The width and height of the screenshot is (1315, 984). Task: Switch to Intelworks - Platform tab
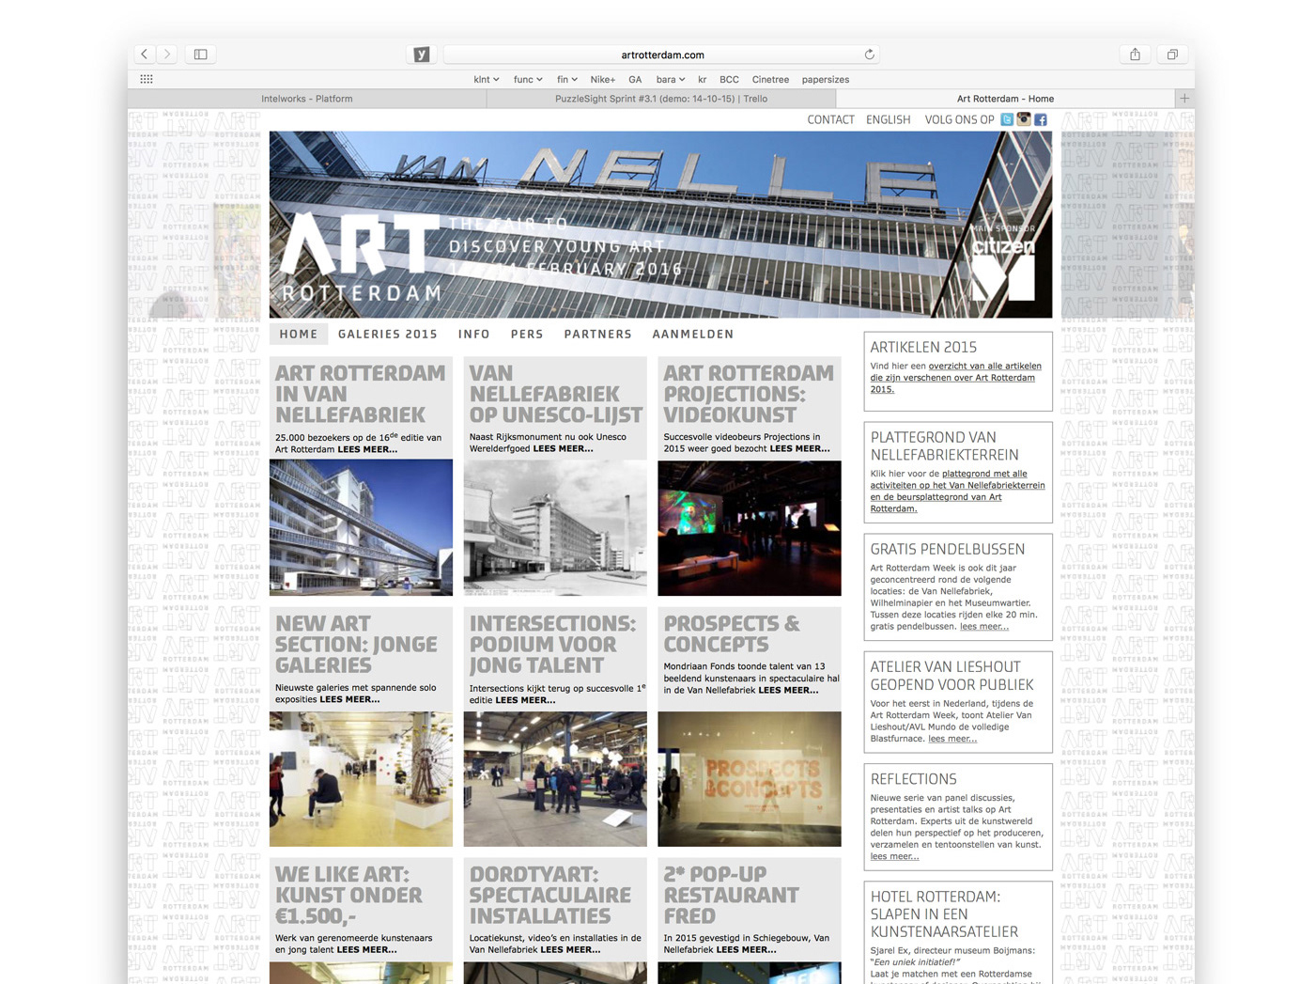tap(307, 99)
